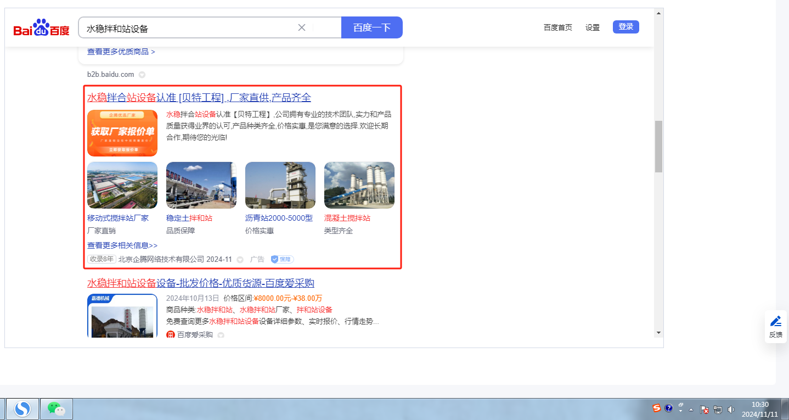Expand dropdown beside 北京企腾网络技术有限公司 2024-11
Viewport: 789px width, 420px height.
click(x=240, y=260)
